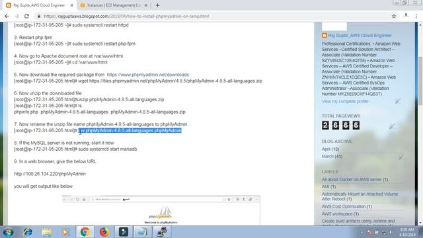
Task: Open March (43) archive link
Action: click(332, 157)
